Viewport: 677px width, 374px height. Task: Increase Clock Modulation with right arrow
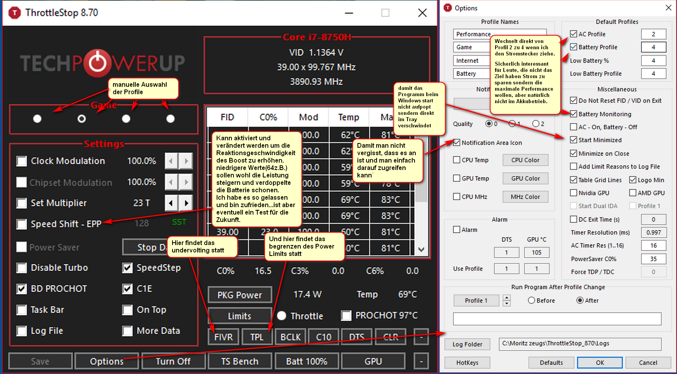pyautogui.click(x=186, y=161)
